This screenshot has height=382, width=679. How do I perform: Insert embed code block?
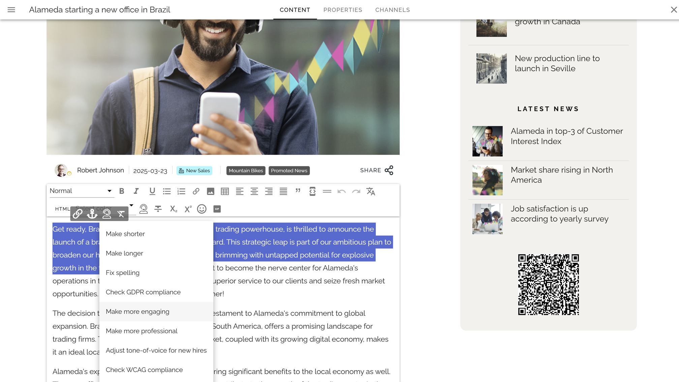click(312, 191)
